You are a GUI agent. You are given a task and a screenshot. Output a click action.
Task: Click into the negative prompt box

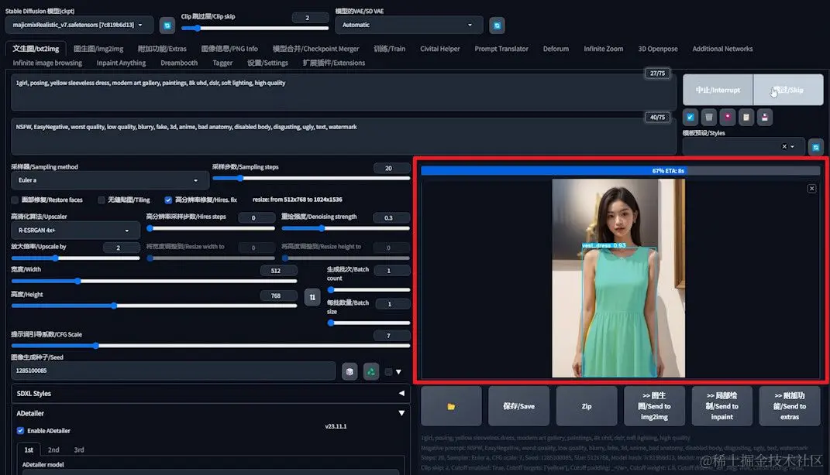[x=343, y=136]
